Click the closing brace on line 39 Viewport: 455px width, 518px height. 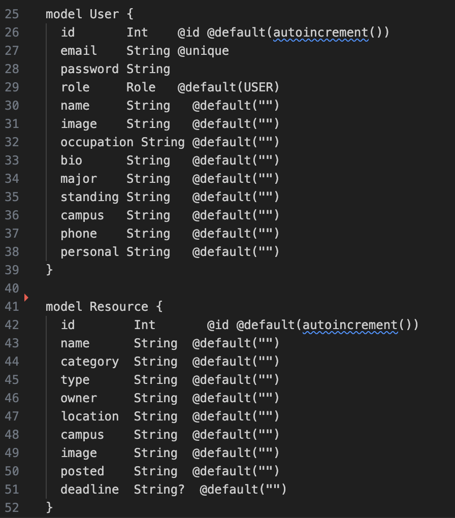point(49,270)
